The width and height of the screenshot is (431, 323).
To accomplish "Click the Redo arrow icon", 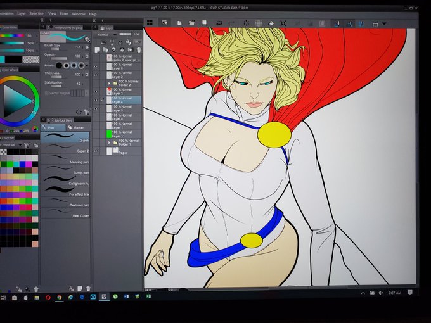I will pos(231,23).
